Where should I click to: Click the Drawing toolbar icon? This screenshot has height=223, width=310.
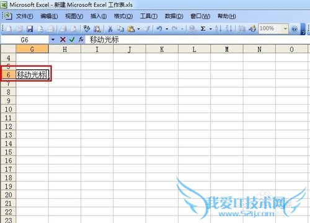[x=252, y=28]
